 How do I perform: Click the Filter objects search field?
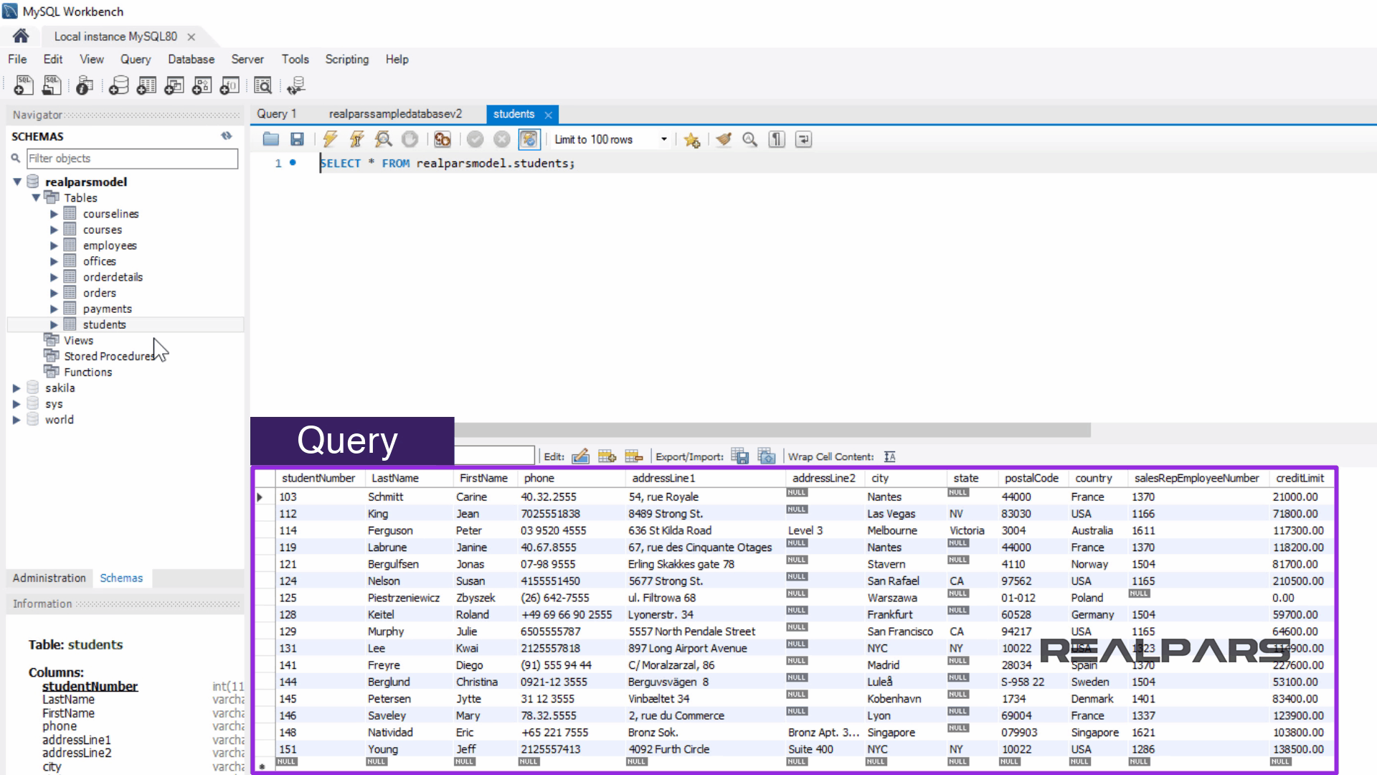(132, 159)
